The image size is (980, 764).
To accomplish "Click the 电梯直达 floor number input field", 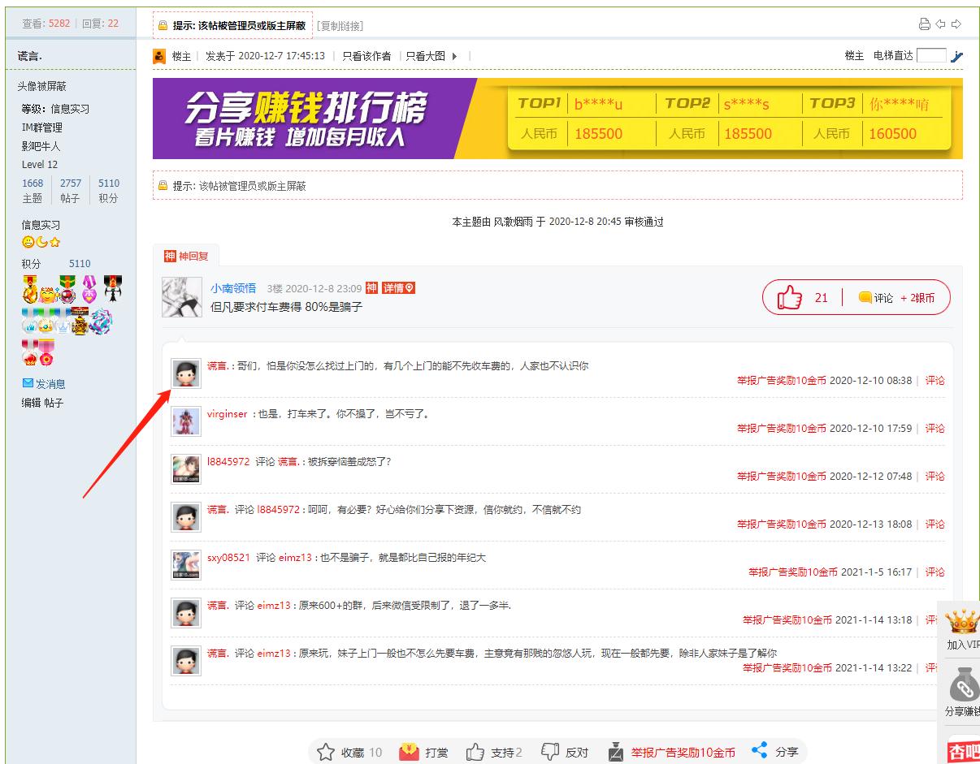I will click(x=931, y=55).
